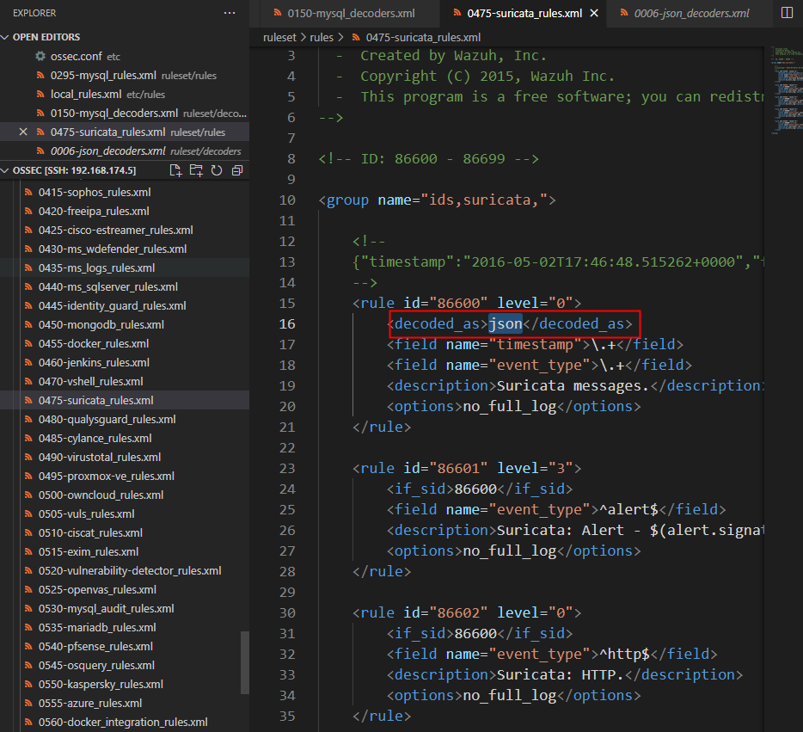Viewport: 803px width, 732px height.
Task: Open 0460-jenkins_rules.xml file
Action: pyautogui.click(x=125, y=363)
